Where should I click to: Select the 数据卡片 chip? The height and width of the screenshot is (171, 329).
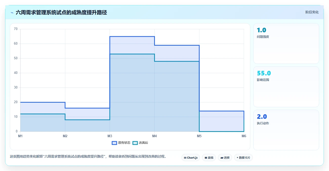click(243, 158)
